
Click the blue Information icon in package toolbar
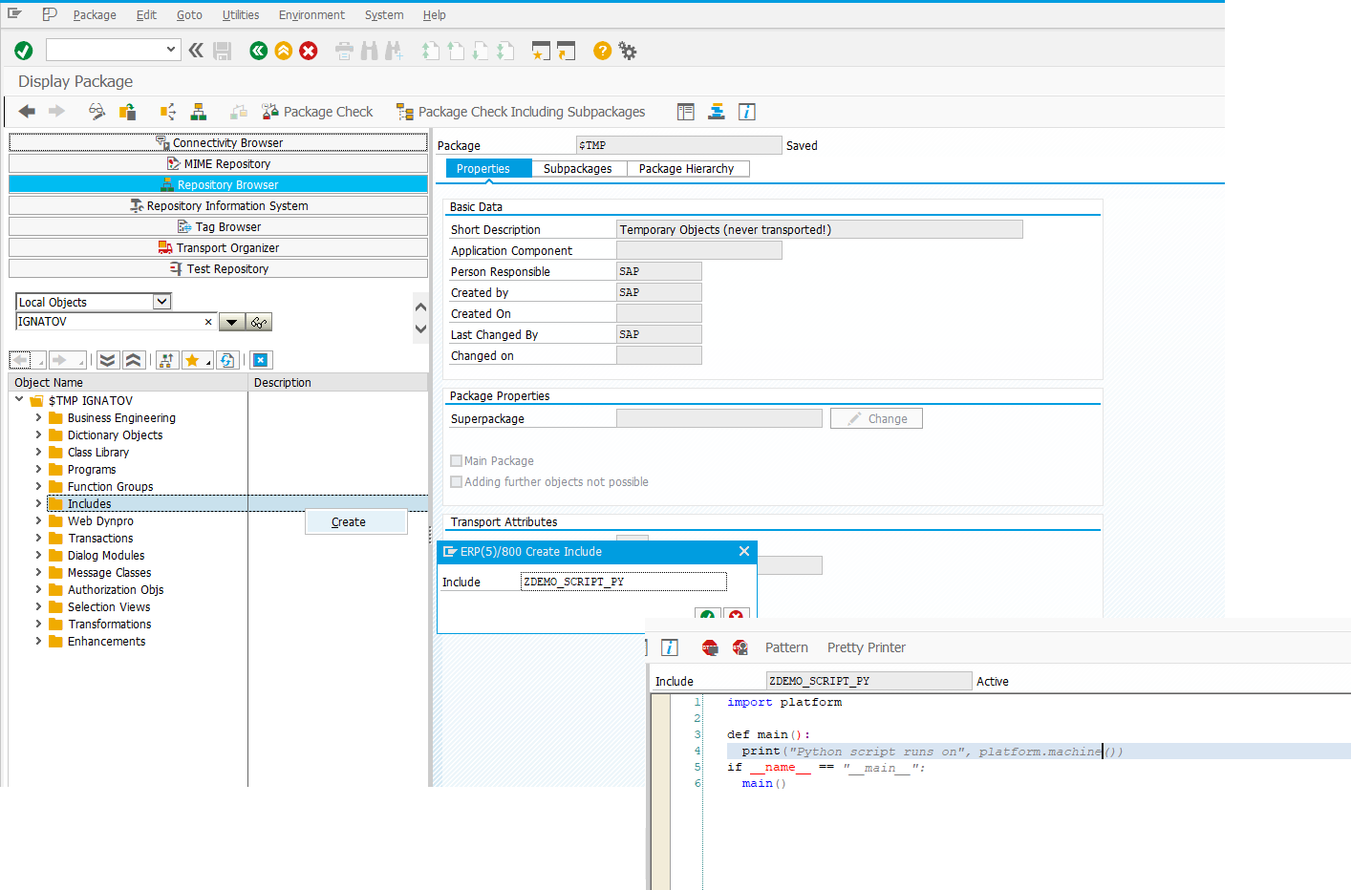coord(747,112)
